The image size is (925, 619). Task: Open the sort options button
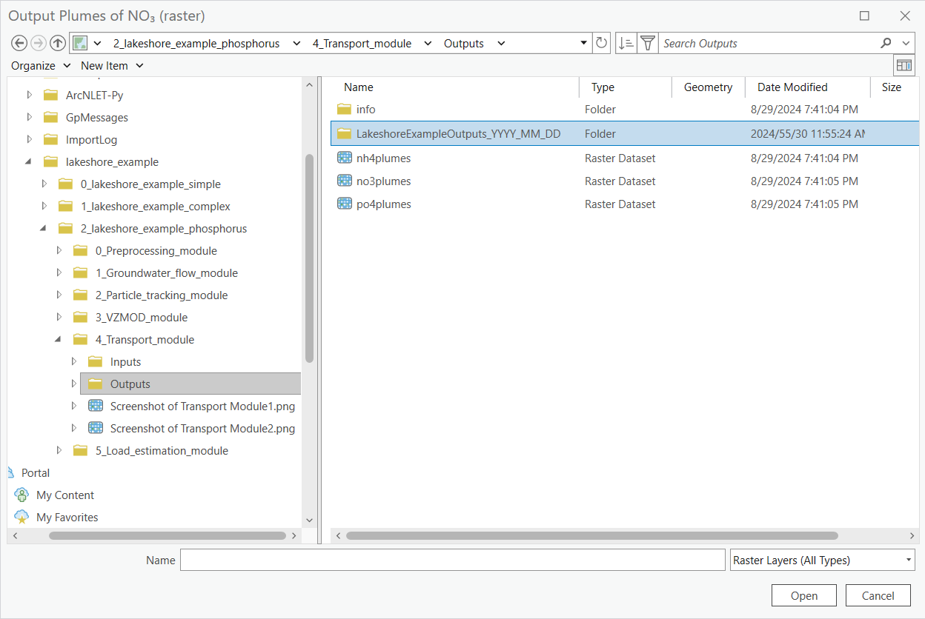(x=626, y=43)
